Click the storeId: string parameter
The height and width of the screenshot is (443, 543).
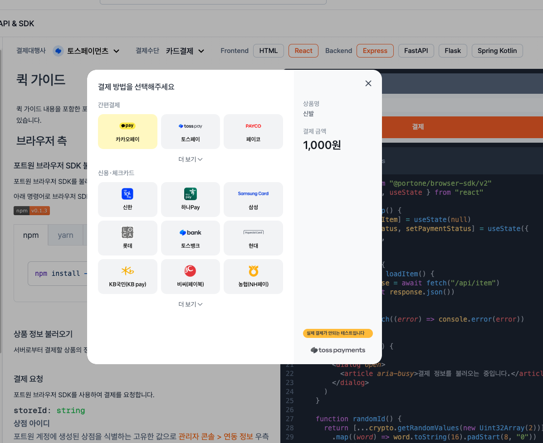point(49,410)
